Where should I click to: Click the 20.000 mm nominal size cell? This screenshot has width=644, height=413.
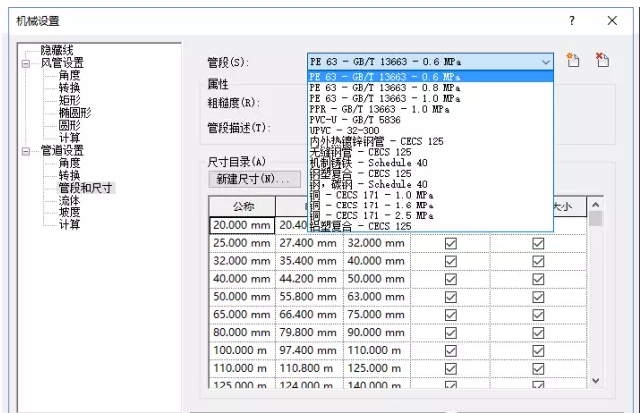click(x=242, y=225)
